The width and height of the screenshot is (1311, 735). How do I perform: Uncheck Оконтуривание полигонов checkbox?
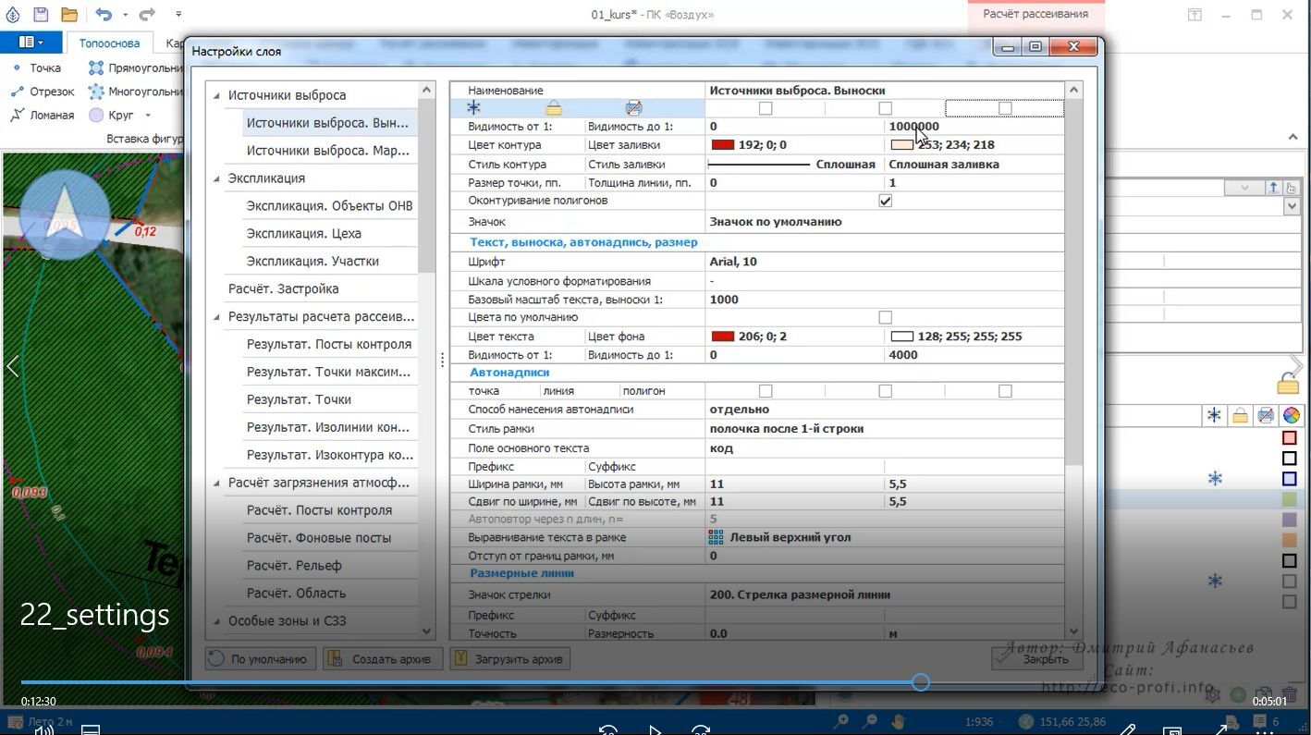(x=885, y=201)
